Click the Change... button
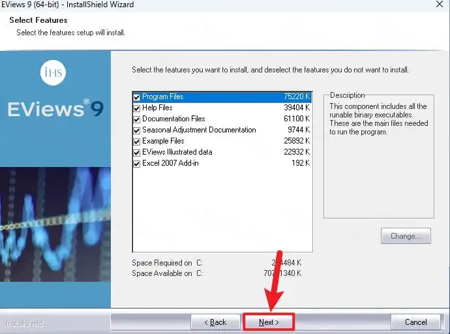Image resolution: width=450 pixels, height=334 pixels. 406,236
